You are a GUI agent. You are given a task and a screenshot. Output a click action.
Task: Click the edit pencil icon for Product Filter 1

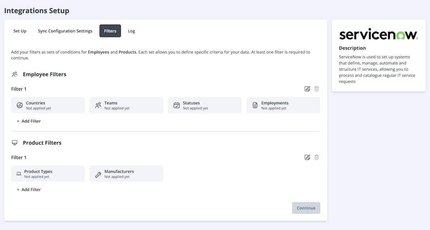click(307, 157)
